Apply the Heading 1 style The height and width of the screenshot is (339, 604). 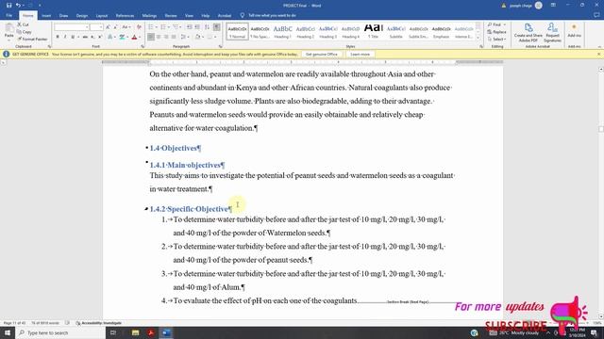[282, 31]
